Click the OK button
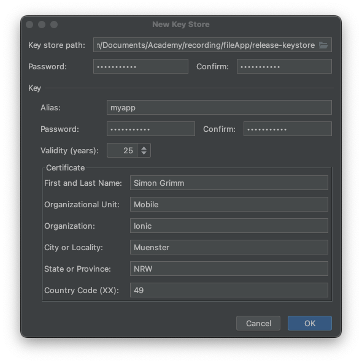This screenshot has height=363, width=362. (x=310, y=323)
